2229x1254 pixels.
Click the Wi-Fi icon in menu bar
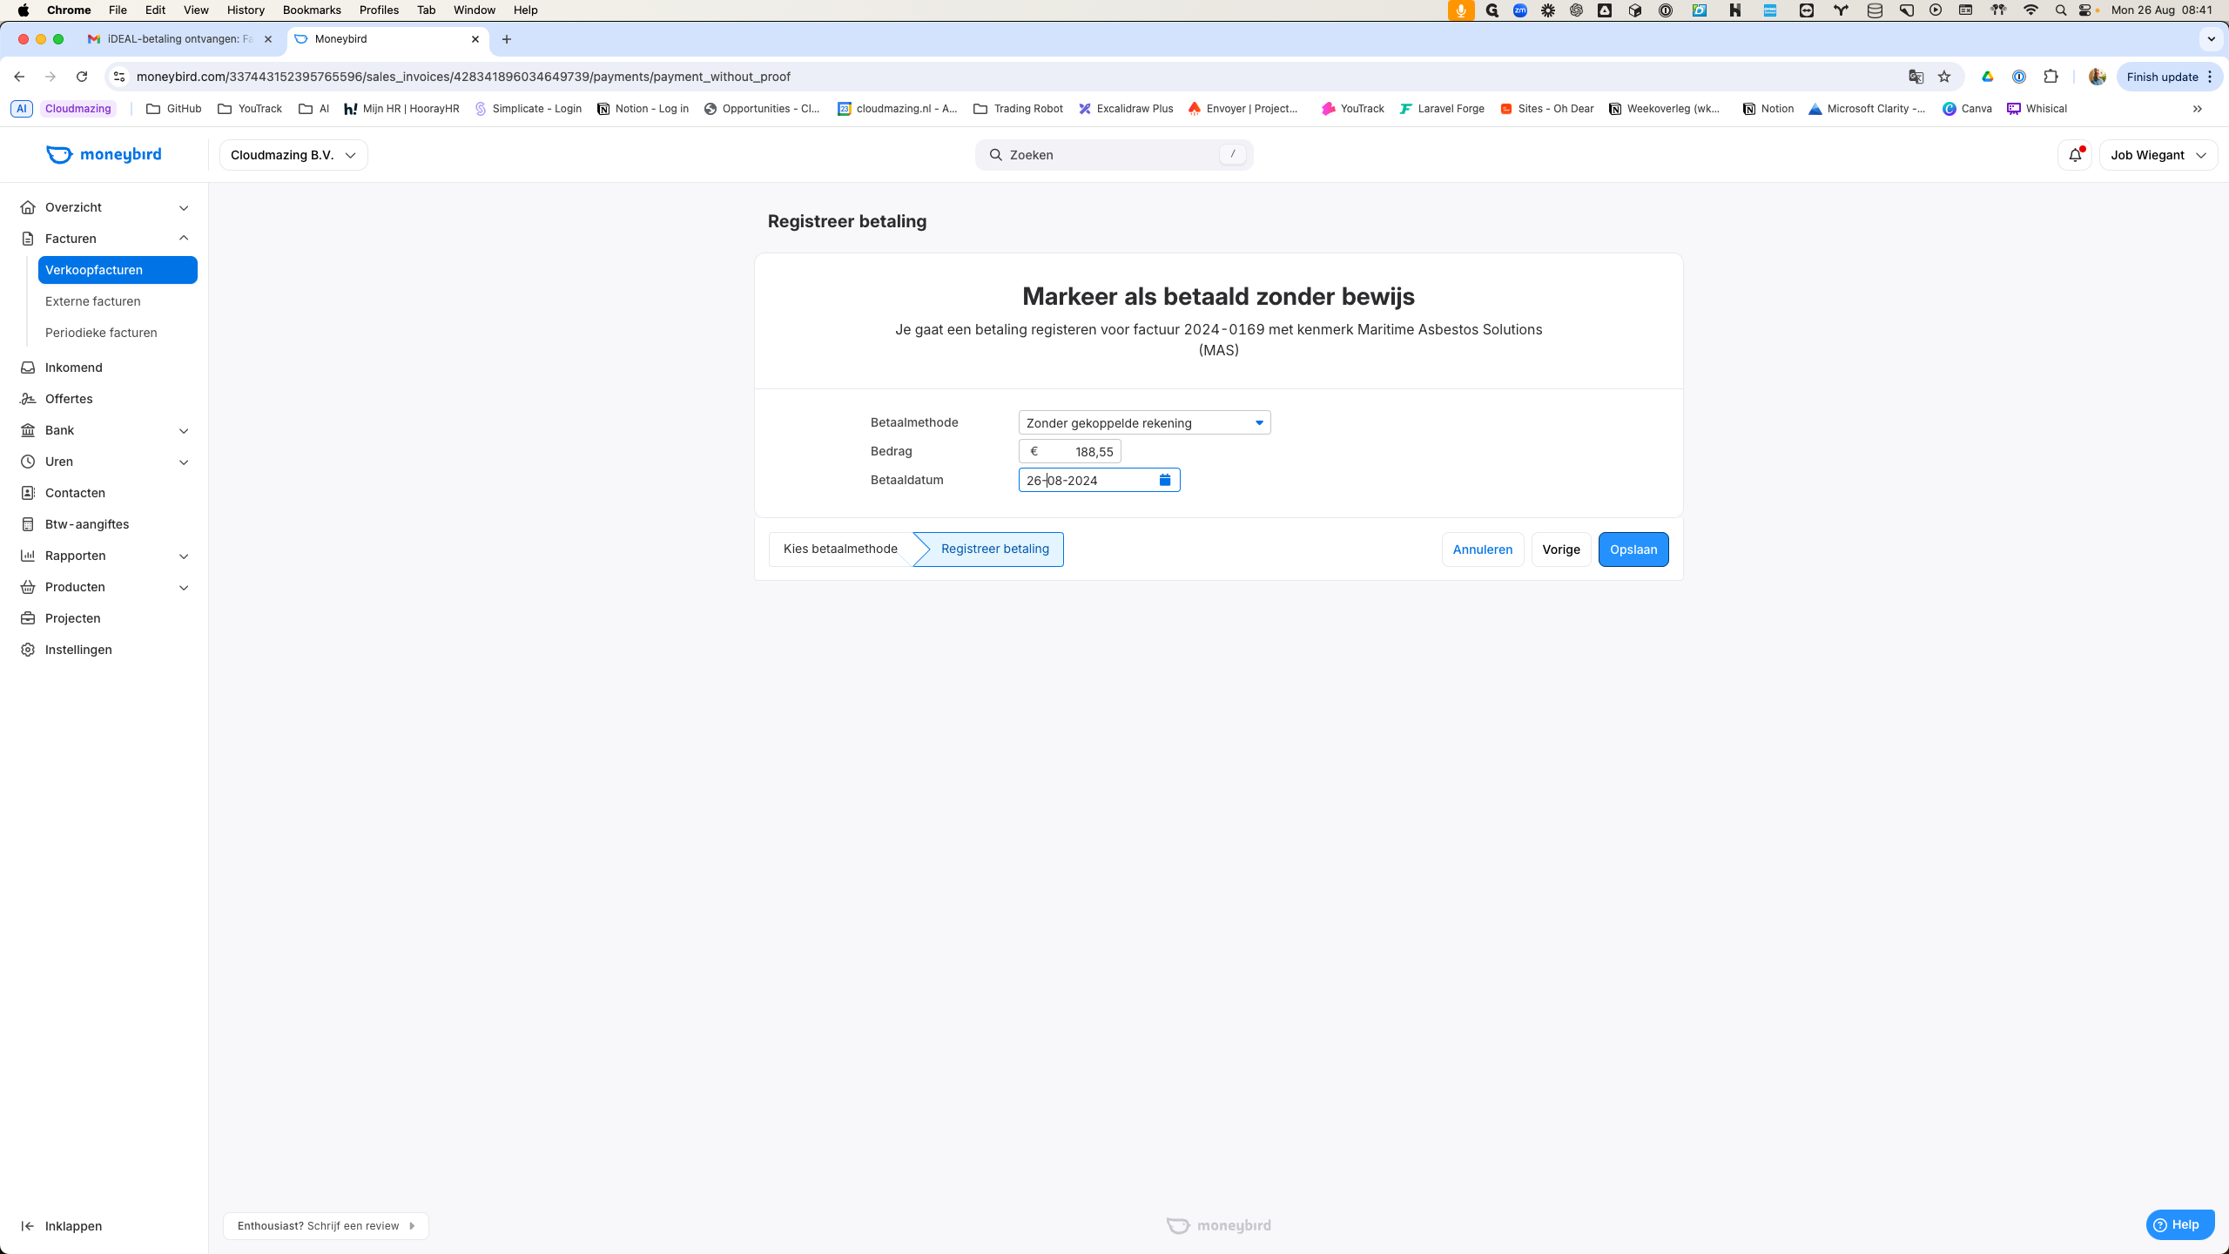click(x=2030, y=10)
